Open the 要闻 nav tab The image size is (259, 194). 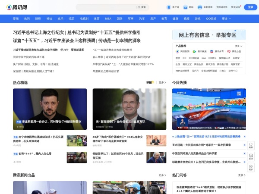point(16,19)
